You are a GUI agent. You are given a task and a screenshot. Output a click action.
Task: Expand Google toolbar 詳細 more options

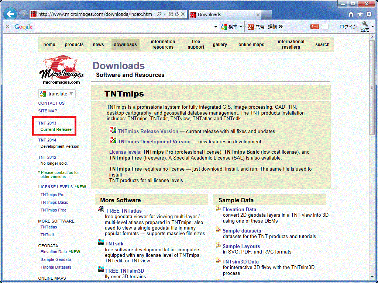[275, 27]
